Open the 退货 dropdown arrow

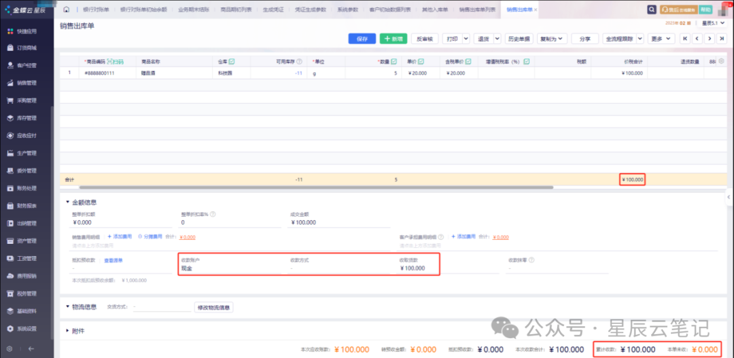497,39
